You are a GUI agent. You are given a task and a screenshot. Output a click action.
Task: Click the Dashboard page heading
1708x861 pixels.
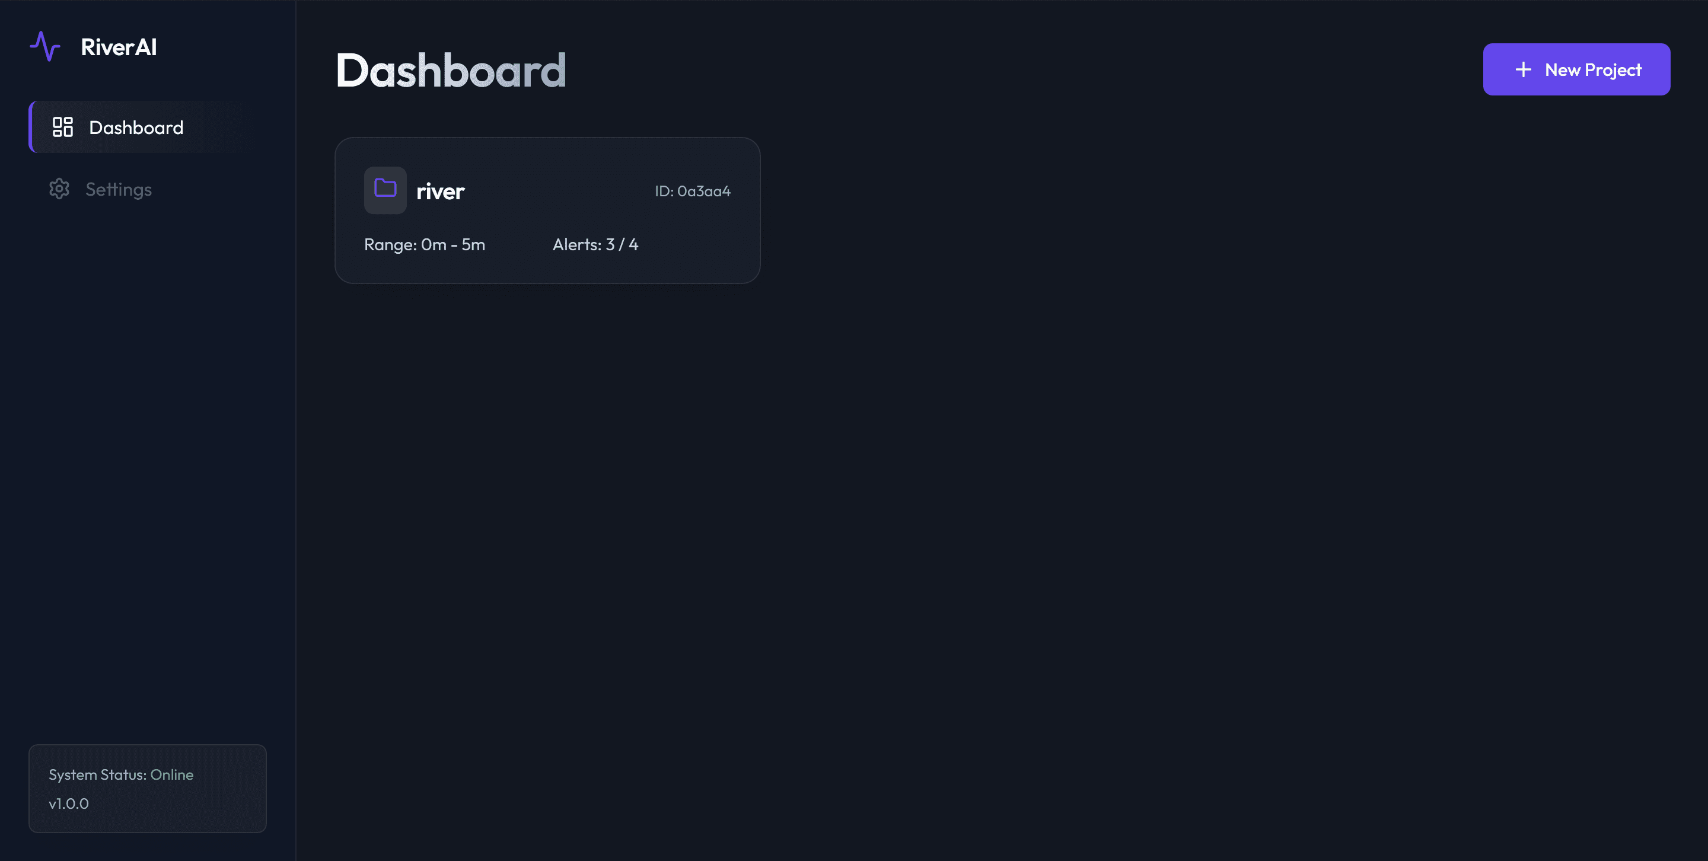tap(451, 70)
